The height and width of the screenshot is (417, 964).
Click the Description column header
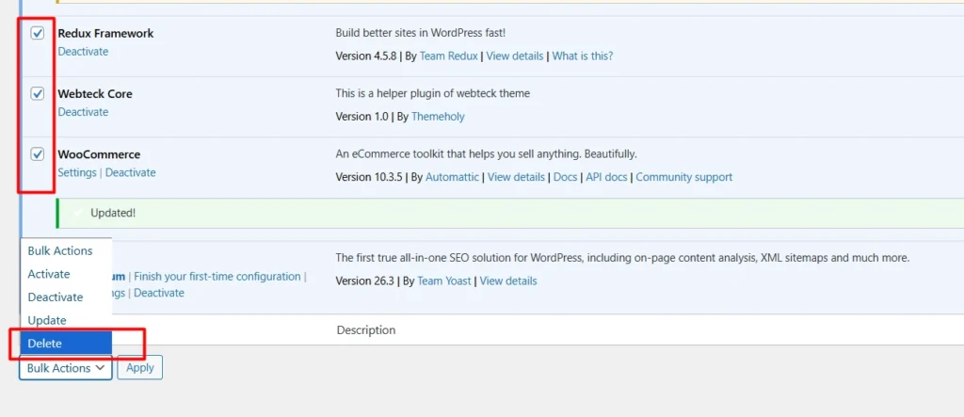point(366,330)
